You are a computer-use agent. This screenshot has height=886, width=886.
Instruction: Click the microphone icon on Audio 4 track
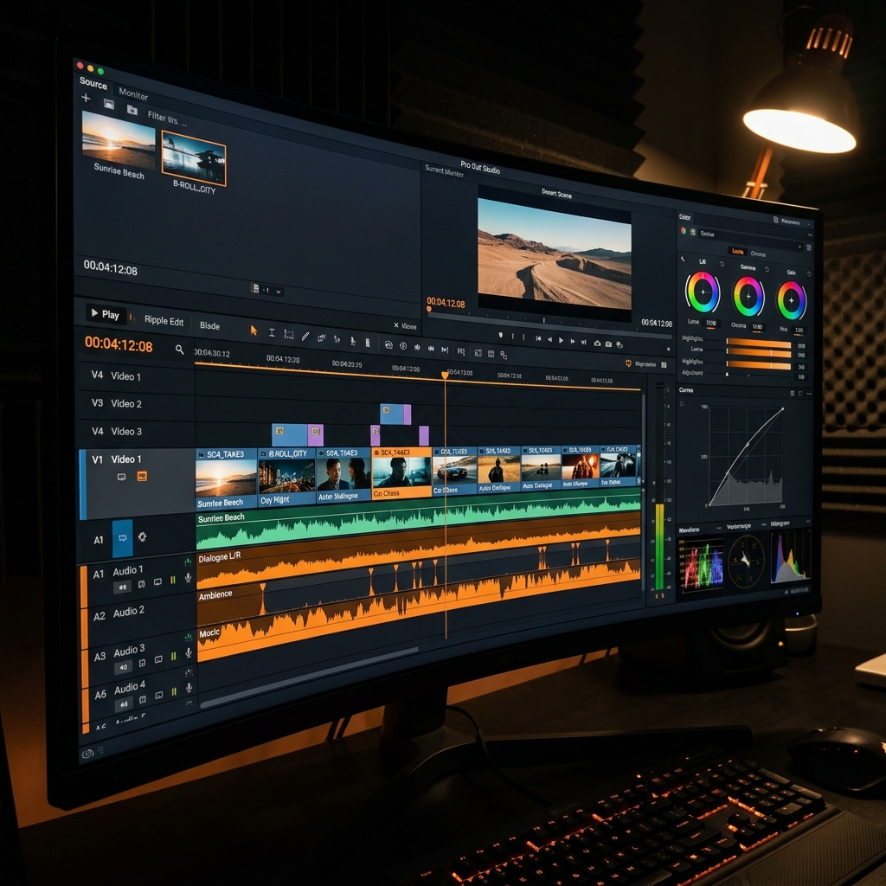tap(189, 688)
